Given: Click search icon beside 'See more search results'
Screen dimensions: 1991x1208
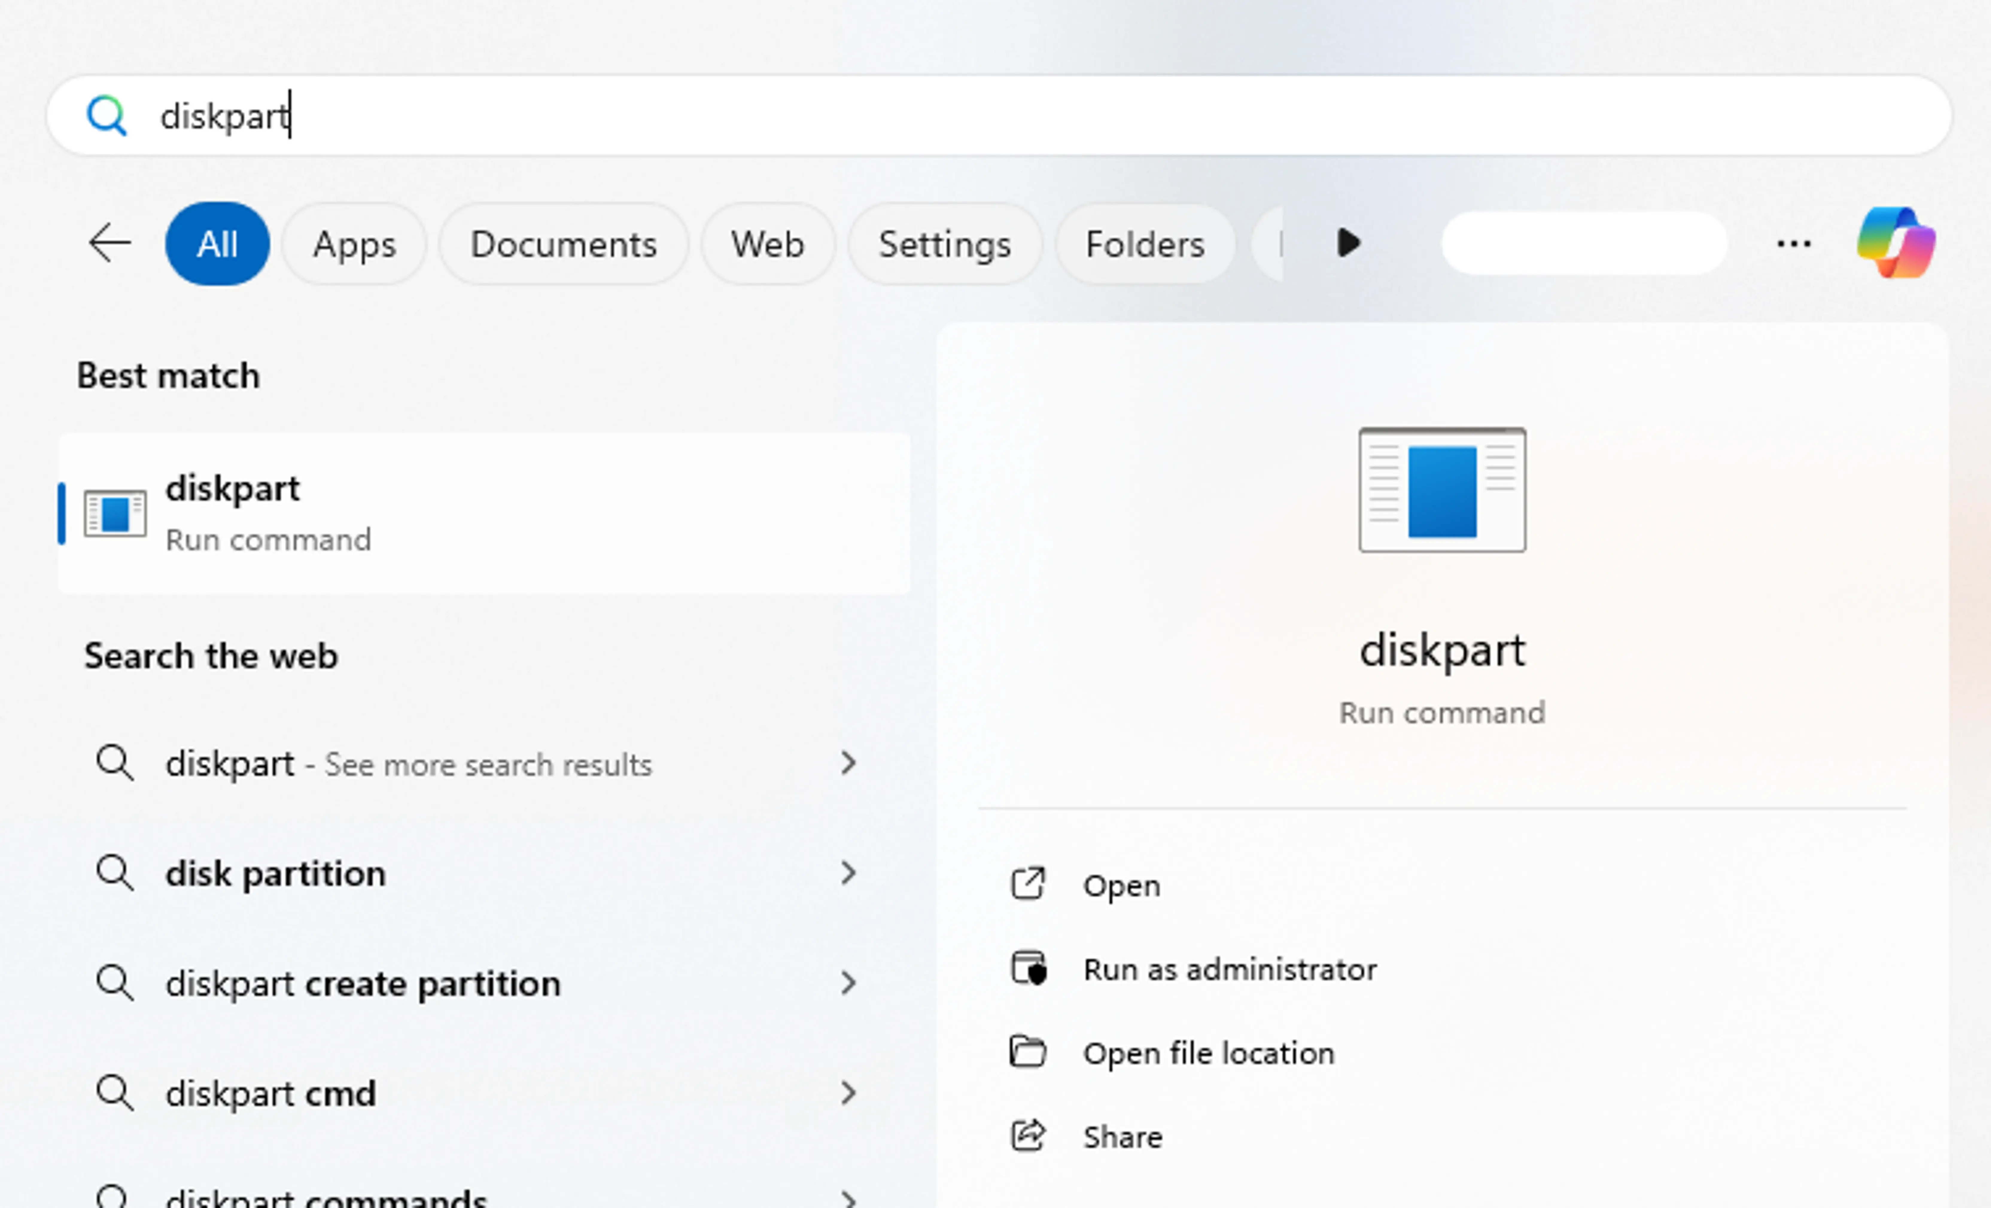Looking at the screenshot, I should click(115, 763).
